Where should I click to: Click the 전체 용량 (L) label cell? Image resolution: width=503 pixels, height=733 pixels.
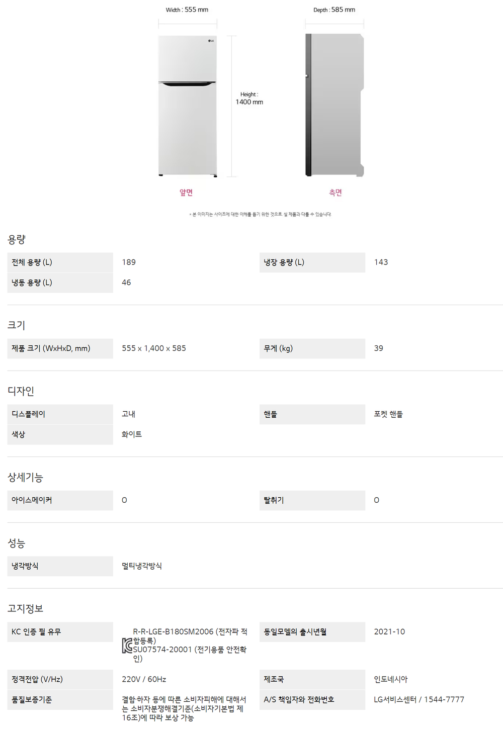(60, 262)
